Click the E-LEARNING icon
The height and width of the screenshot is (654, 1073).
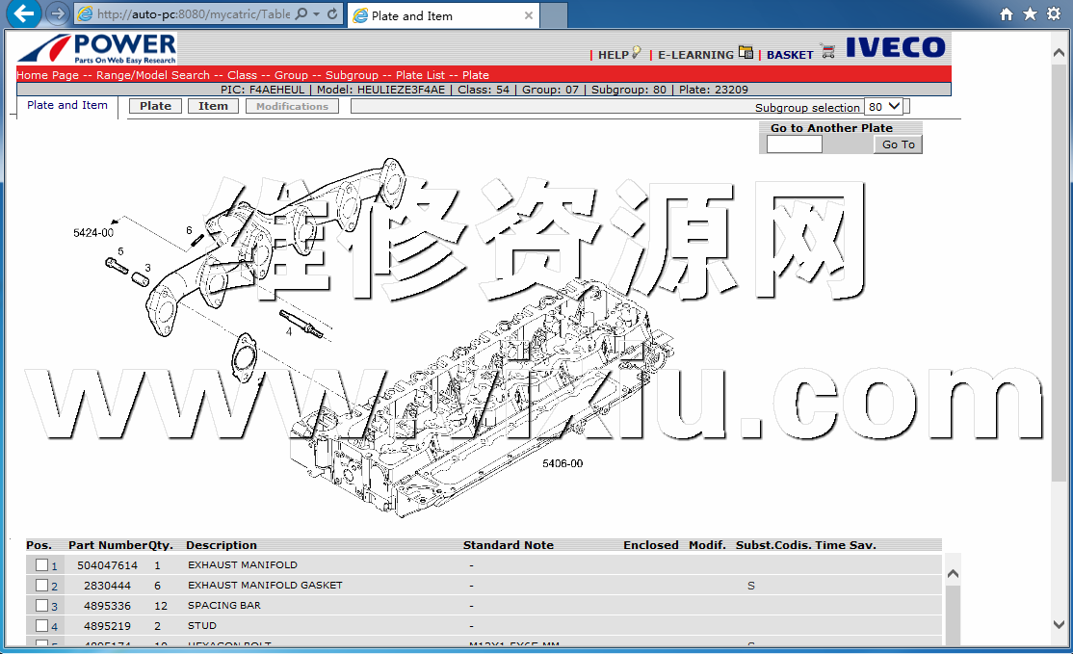(746, 52)
